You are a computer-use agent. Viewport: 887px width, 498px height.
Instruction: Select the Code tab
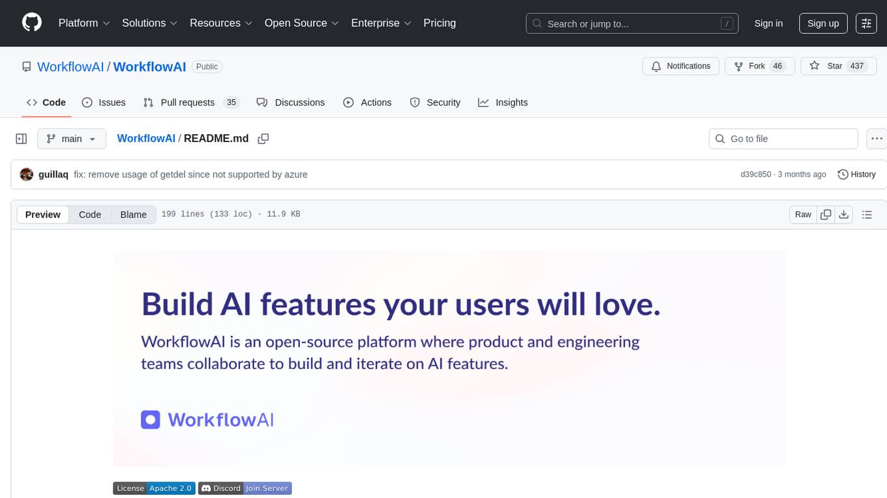(46, 102)
